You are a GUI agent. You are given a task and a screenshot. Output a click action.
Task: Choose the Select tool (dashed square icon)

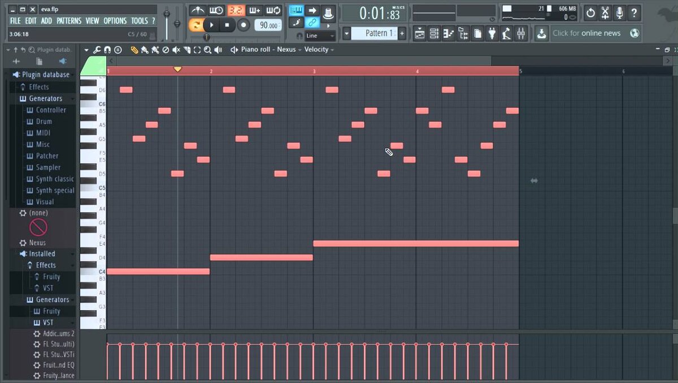tap(197, 50)
